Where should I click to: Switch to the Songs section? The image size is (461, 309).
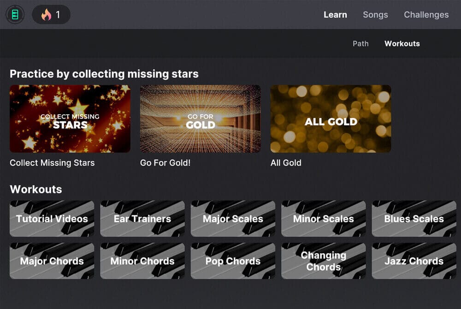click(375, 14)
